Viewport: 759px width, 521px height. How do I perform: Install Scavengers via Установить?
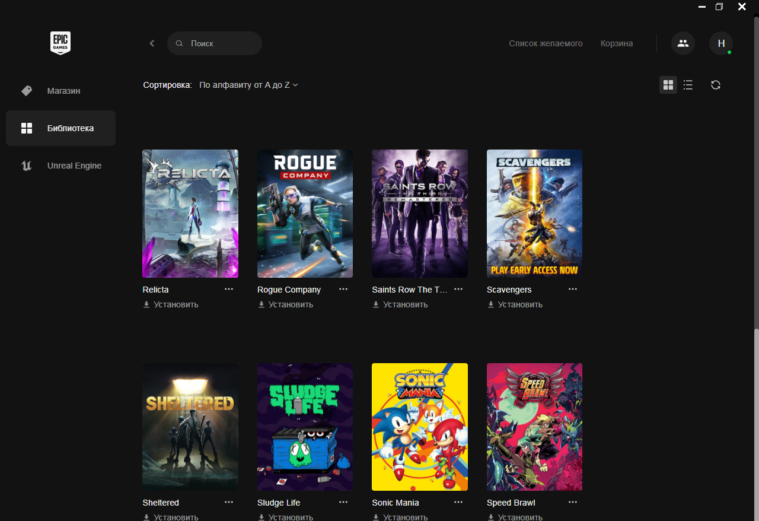[515, 304]
